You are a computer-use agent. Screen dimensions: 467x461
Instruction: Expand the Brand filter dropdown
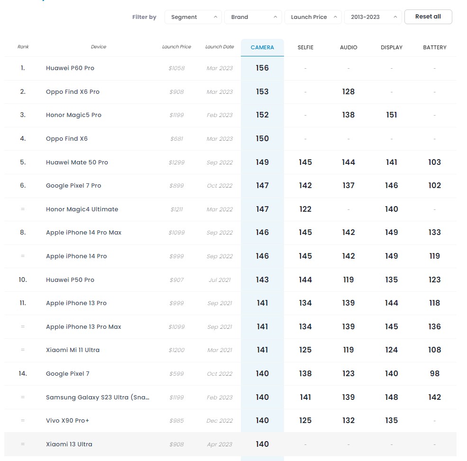[x=253, y=17]
